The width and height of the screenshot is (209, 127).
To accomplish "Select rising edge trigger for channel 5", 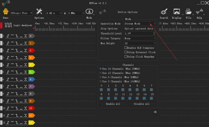I will point(8,72).
